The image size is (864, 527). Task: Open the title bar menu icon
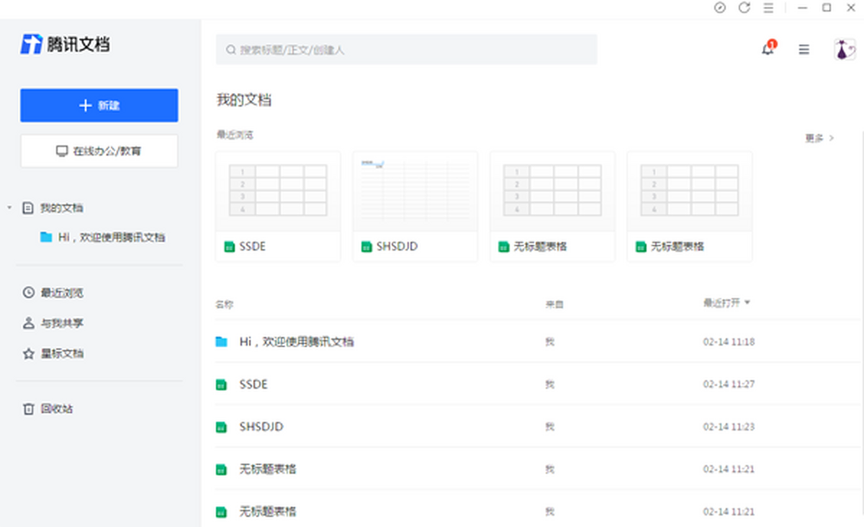tap(768, 8)
